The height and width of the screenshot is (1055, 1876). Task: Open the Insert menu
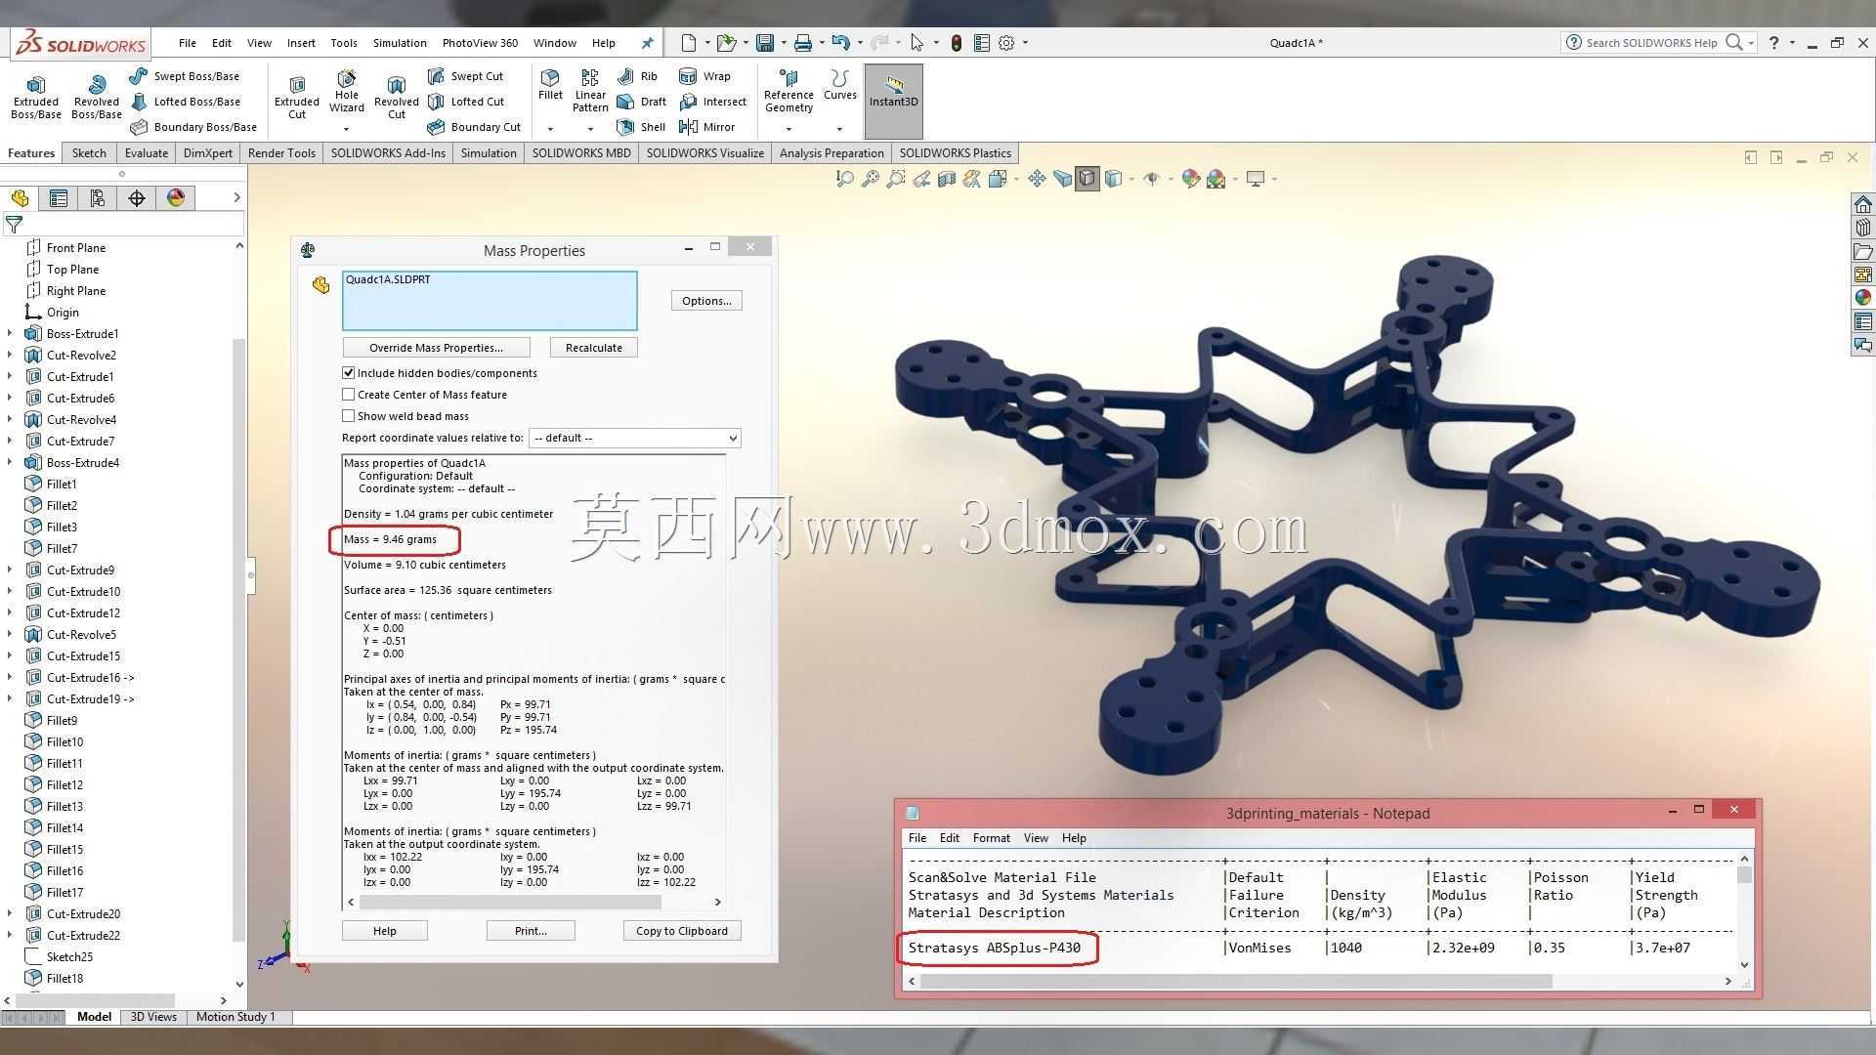coord(301,43)
